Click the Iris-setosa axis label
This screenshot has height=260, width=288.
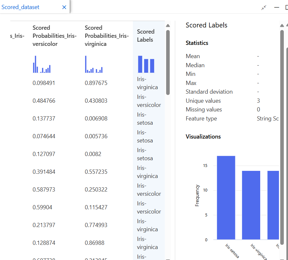(232, 251)
